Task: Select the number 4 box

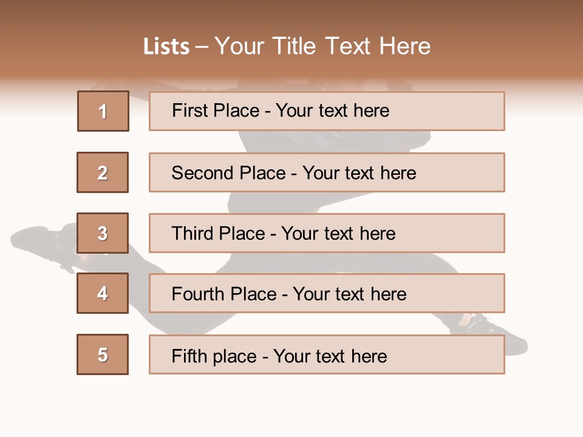Action: pyautogui.click(x=103, y=293)
